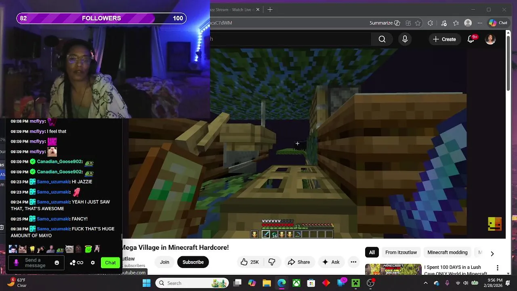Select the Jazz Stream - Watch Live tab

tap(232, 9)
